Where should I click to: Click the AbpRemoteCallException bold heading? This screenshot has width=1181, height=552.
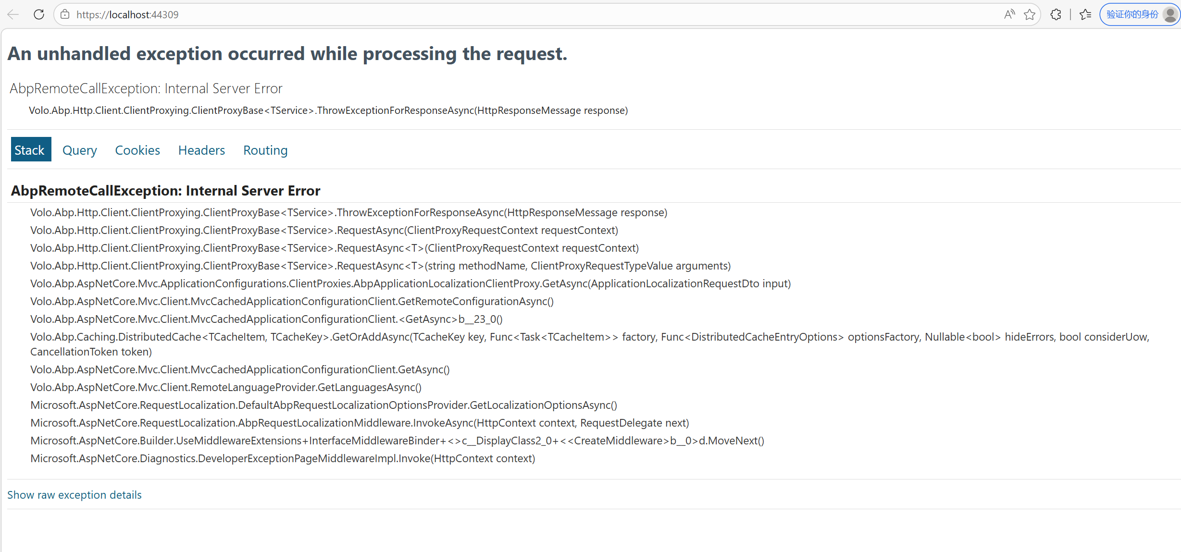165,191
